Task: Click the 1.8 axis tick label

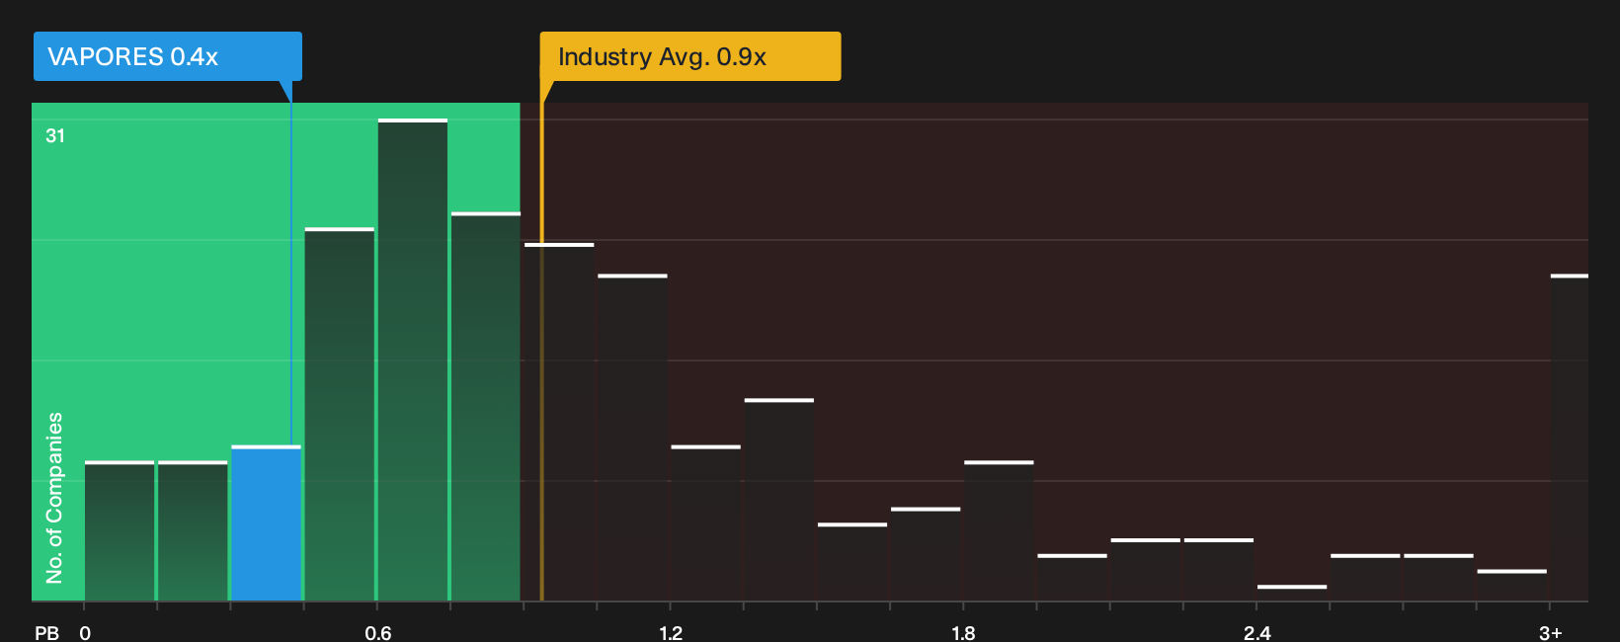Action: pyautogui.click(x=963, y=632)
